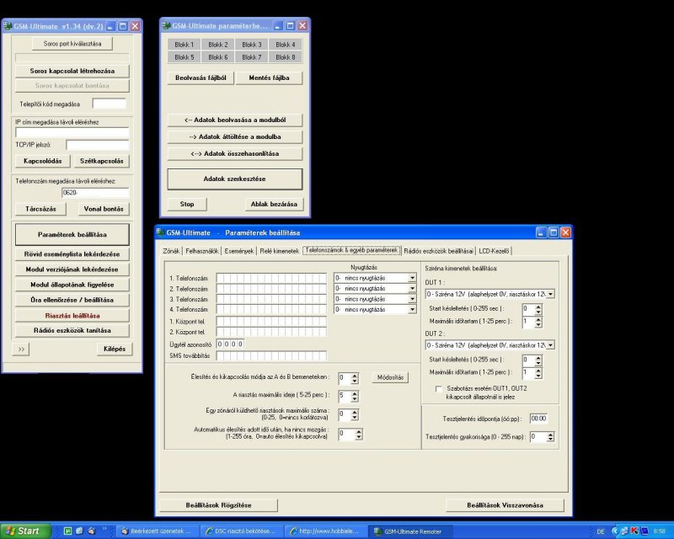Click the Szétkapcsolás button

pos(101,161)
